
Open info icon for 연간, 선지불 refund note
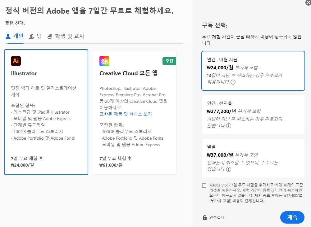(x=229, y=125)
